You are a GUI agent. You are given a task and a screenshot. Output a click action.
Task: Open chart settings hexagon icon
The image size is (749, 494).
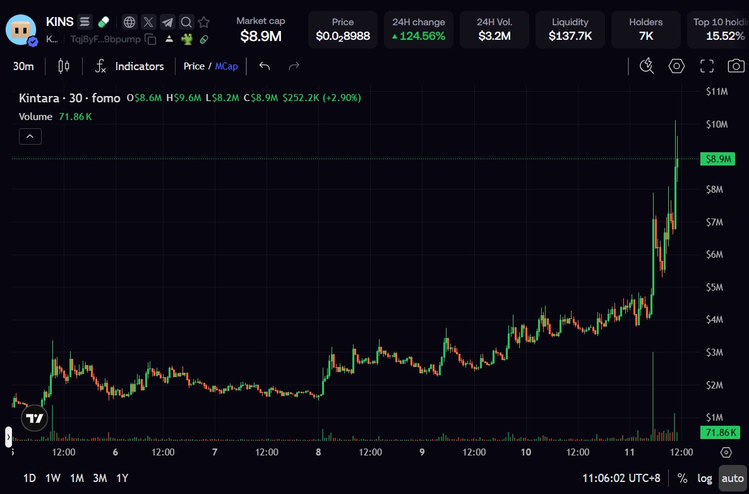click(676, 66)
